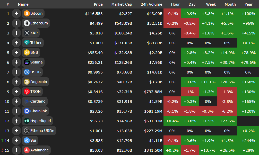Click the Bitcoin coin icon

click(x=27, y=13)
